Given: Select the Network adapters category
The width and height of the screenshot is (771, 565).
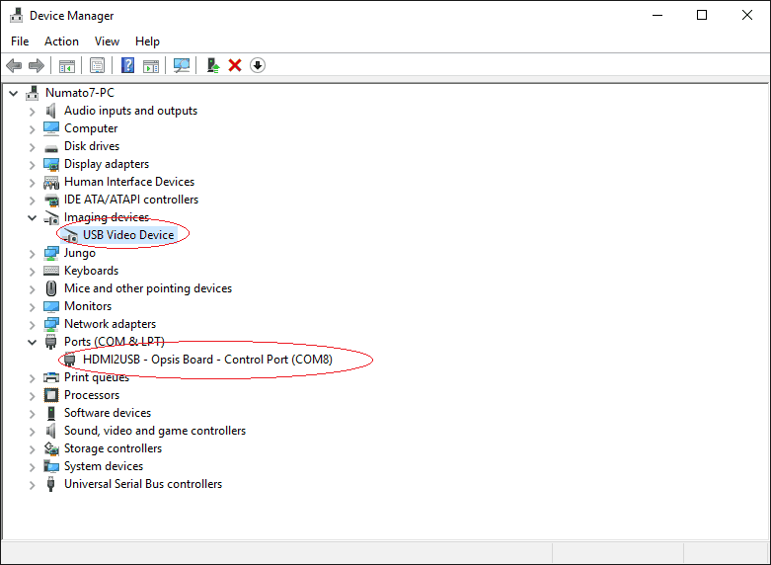Looking at the screenshot, I should coord(110,324).
